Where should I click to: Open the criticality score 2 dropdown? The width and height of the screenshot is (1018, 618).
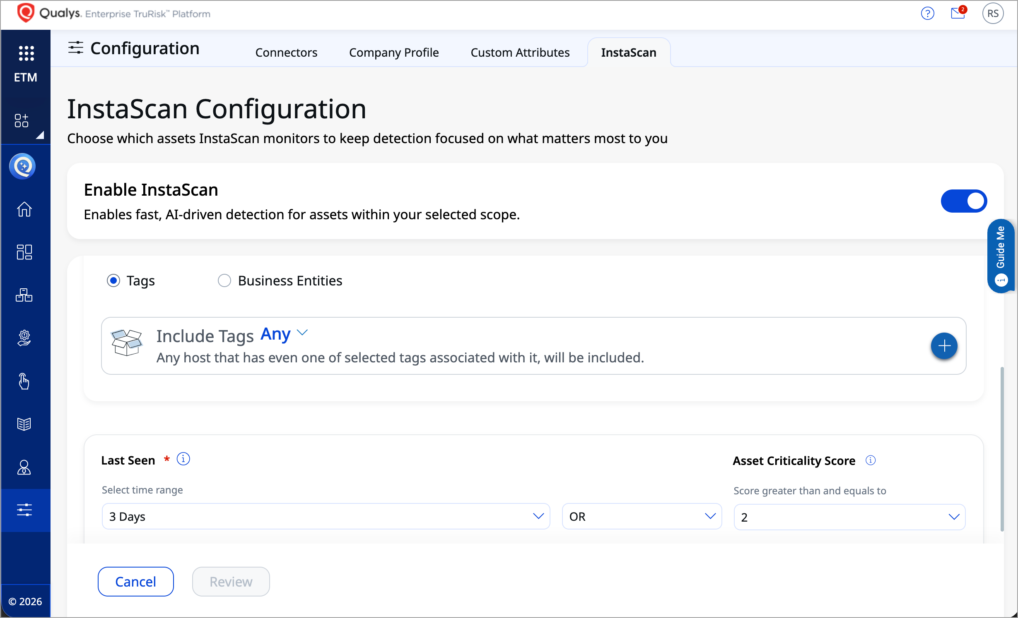point(849,517)
